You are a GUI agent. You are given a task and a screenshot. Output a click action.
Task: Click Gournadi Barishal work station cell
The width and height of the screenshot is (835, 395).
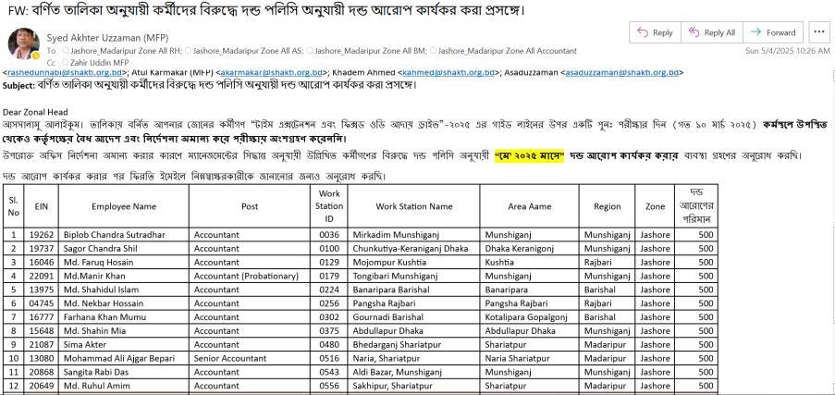pyautogui.click(x=413, y=317)
